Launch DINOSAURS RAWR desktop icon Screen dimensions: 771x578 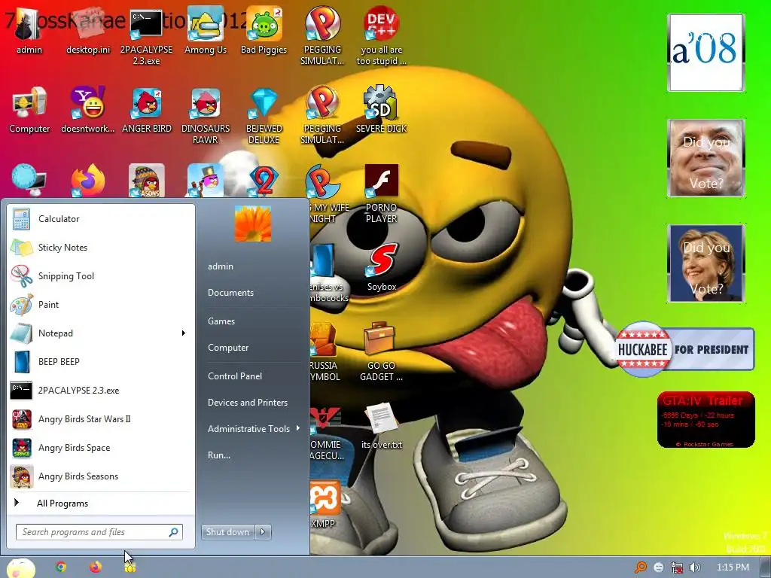tap(206, 115)
